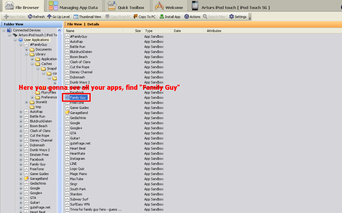
Task: Click Install App toolbar button
Action: tap(170, 17)
